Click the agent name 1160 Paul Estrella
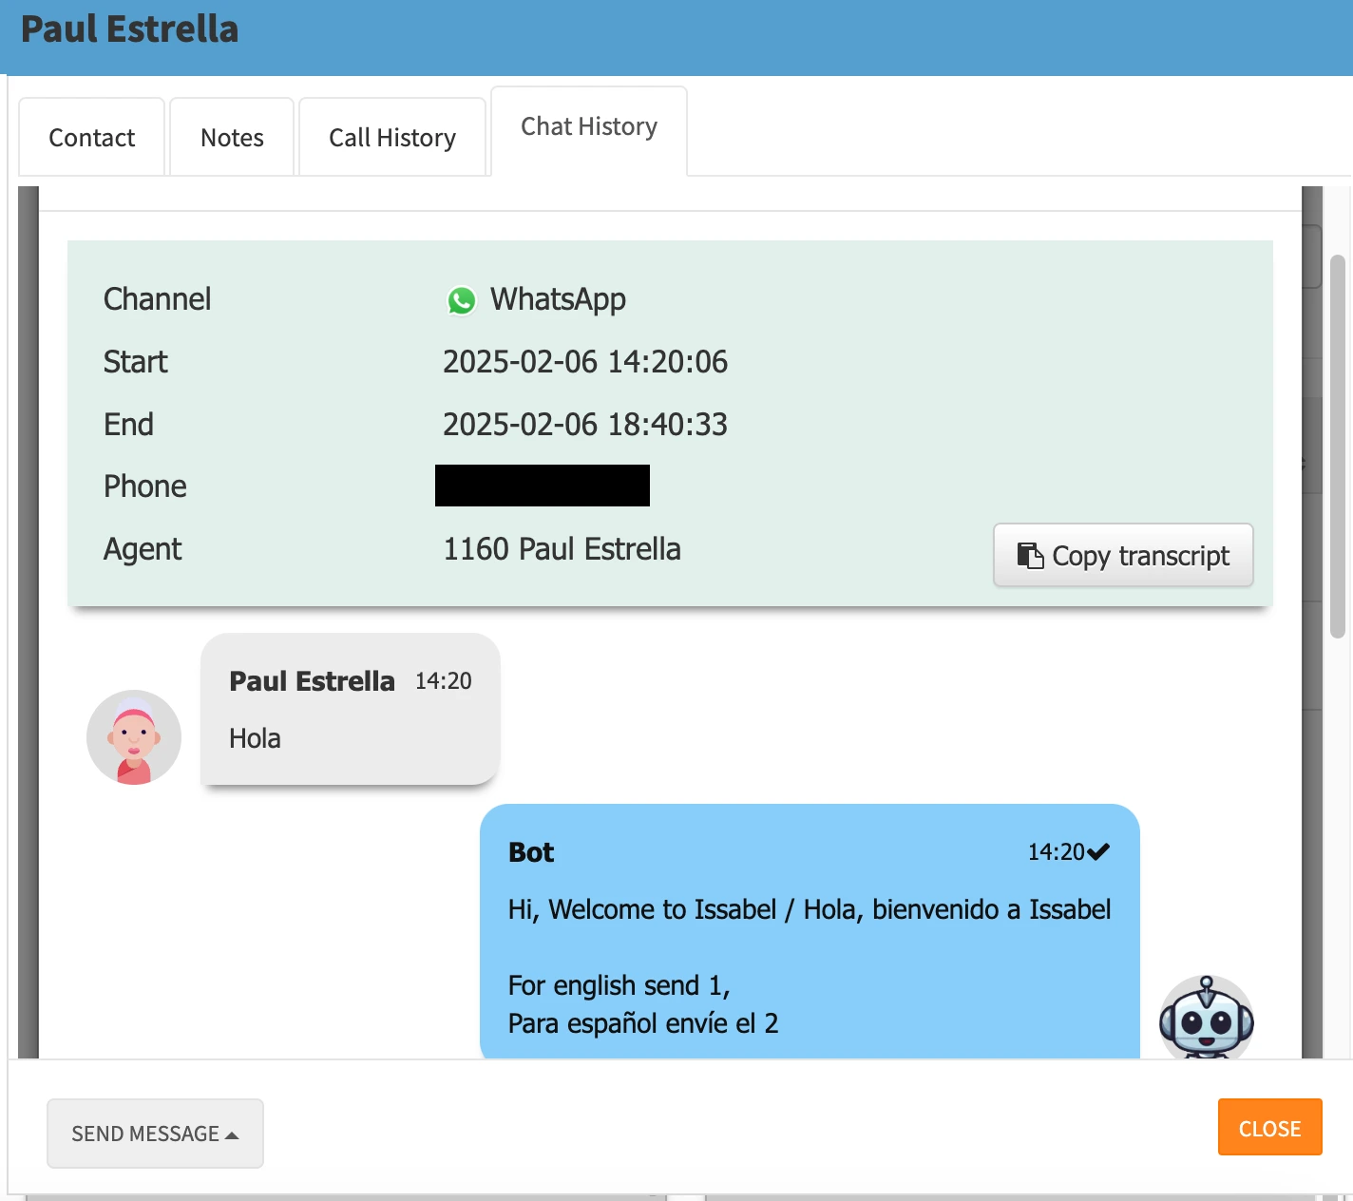The image size is (1353, 1201). tap(562, 548)
